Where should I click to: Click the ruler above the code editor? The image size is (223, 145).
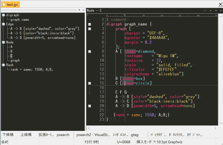pyautogui.click(x=162, y=15)
